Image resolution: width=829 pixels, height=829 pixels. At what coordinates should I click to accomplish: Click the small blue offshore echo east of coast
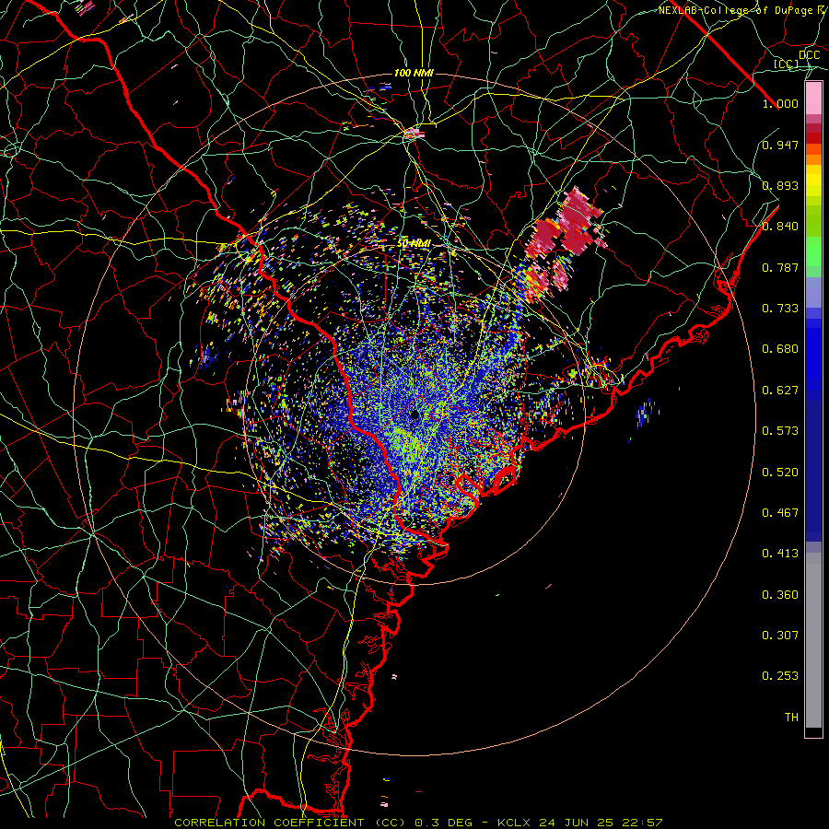click(x=644, y=414)
